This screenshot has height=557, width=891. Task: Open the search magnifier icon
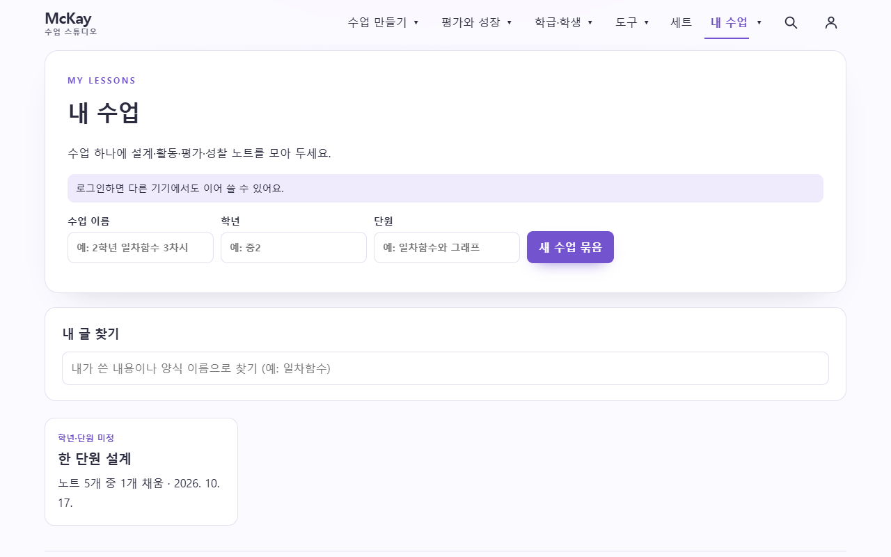click(791, 22)
